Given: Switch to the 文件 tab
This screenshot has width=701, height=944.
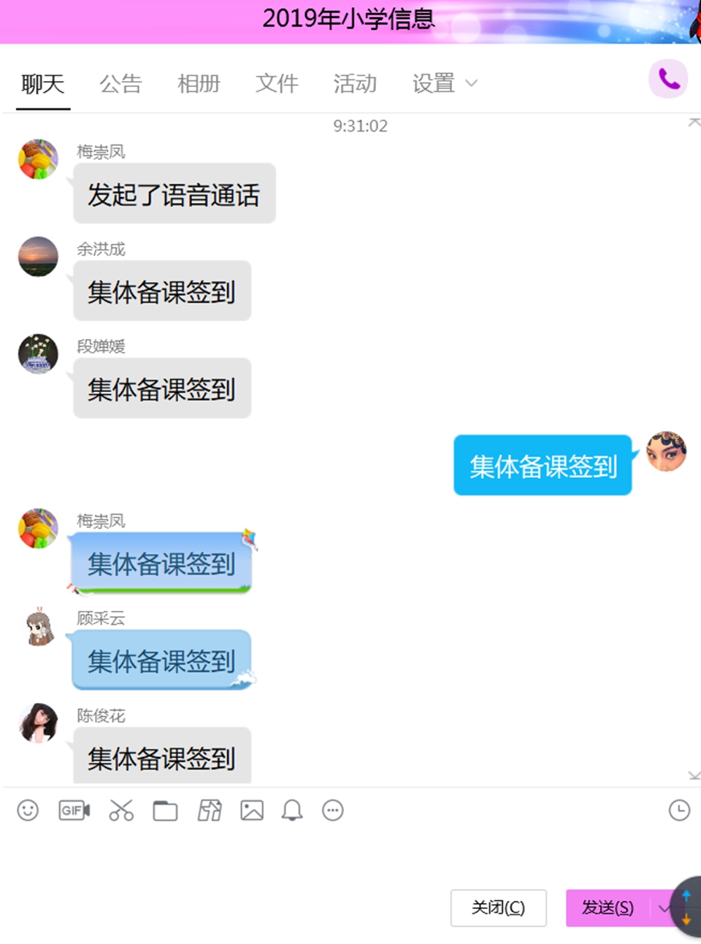Looking at the screenshot, I should pos(277,84).
